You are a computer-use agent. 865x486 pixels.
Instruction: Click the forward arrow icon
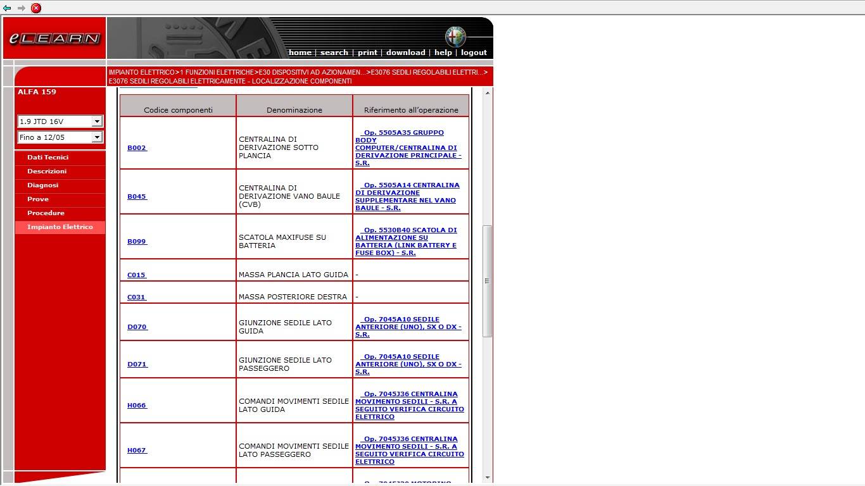coord(22,8)
